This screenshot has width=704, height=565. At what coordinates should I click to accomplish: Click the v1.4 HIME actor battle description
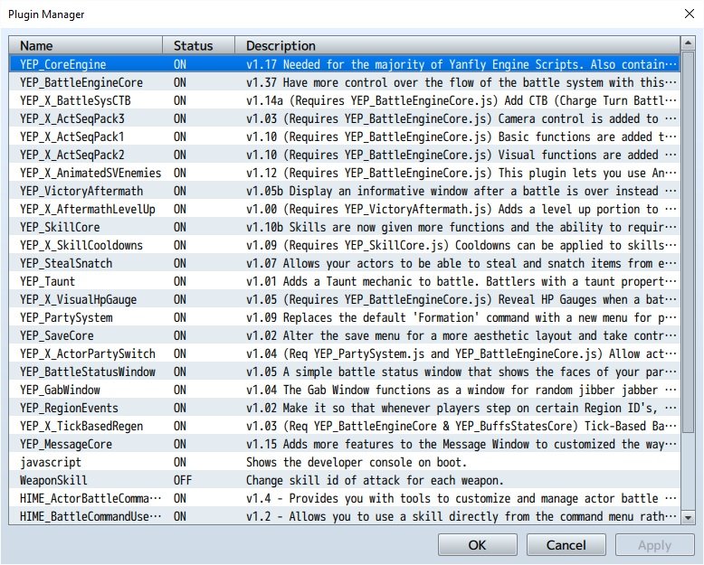pos(461,498)
